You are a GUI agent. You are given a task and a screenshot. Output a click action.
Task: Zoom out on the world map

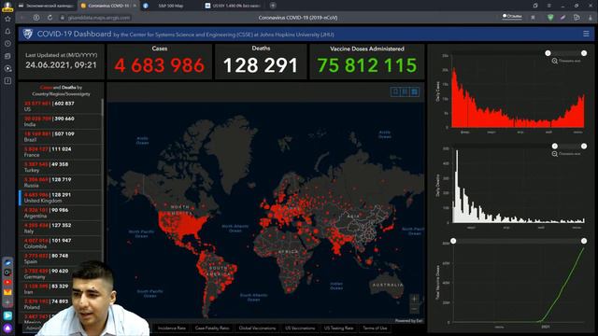point(415,308)
